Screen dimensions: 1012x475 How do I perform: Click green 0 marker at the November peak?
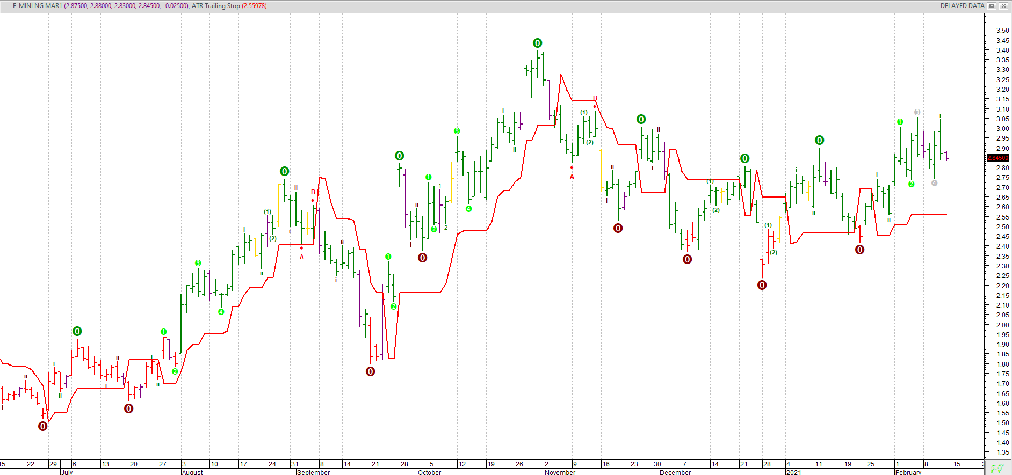pos(537,43)
